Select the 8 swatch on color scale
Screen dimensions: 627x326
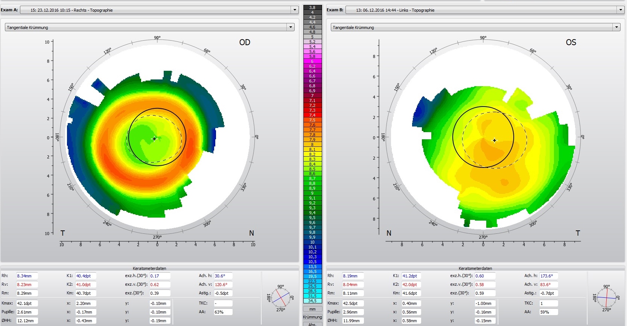tap(312, 145)
